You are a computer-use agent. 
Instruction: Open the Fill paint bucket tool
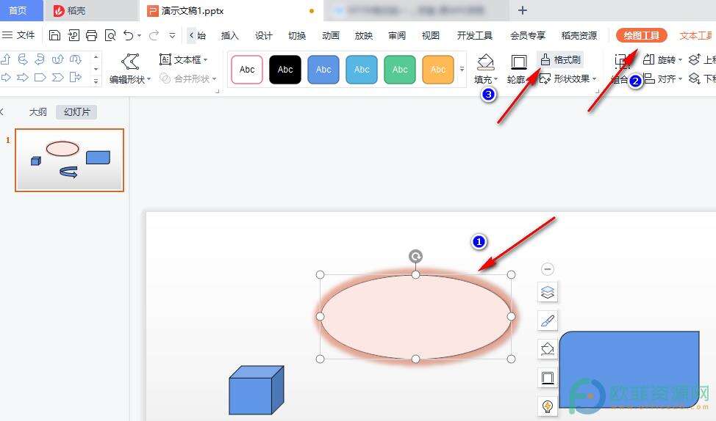pos(486,69)
